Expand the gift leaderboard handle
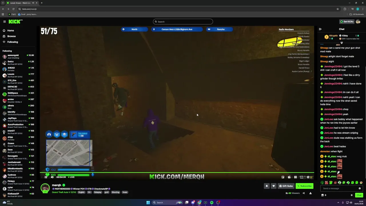Image resolution: width=366 pixels, height=206 pixels. point(341,43)
